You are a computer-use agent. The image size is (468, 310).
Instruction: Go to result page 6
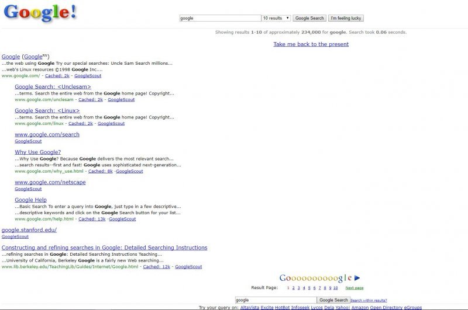314,288
